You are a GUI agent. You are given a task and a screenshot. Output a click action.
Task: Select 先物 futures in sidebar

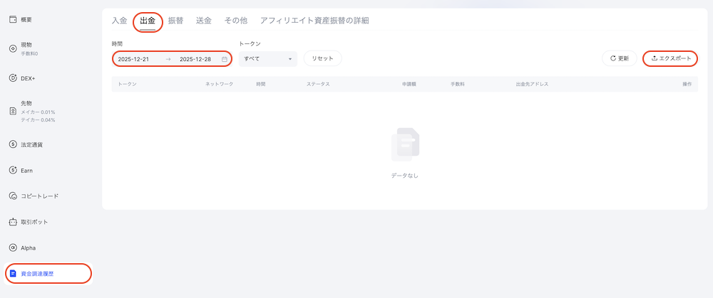click(x=26, y=103)
